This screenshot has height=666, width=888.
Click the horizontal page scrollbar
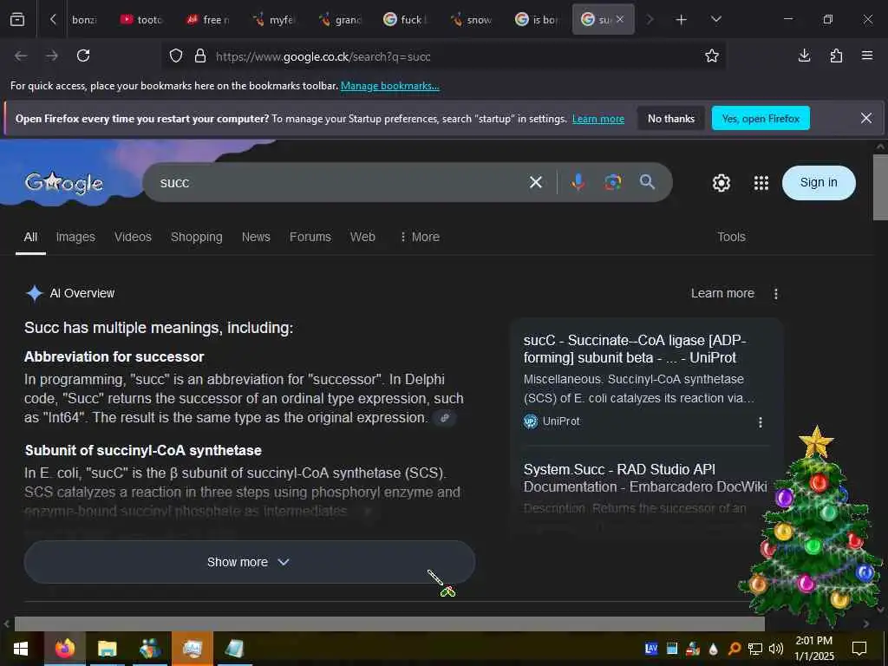(x=389, y=624)
